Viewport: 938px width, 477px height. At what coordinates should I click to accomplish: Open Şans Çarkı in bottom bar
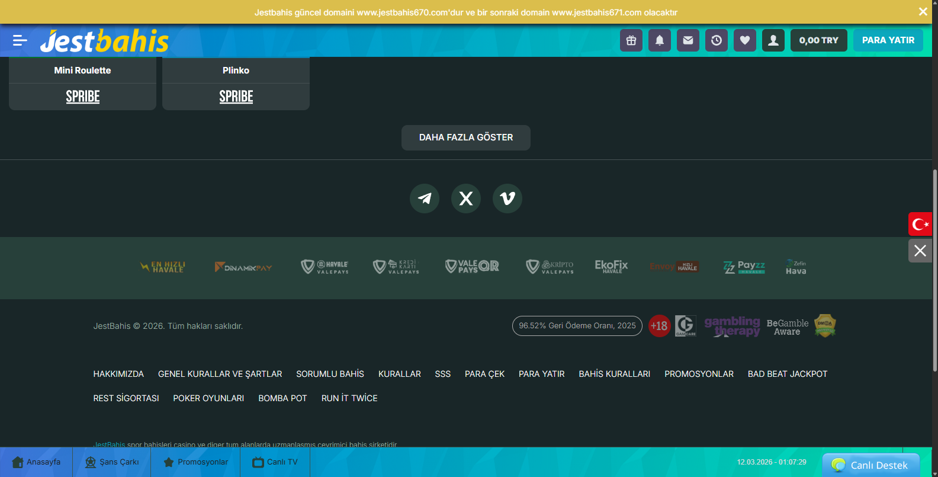pos(112,462)
